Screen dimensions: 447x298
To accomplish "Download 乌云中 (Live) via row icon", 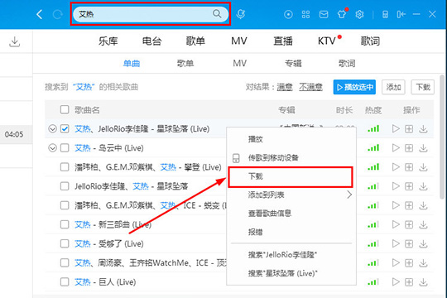I will (423, 148).
